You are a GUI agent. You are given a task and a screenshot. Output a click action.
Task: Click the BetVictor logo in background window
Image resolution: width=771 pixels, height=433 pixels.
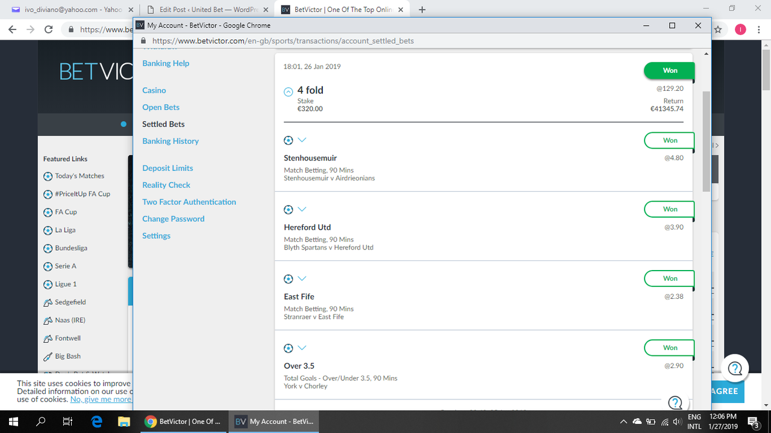[x=96, y=72]
